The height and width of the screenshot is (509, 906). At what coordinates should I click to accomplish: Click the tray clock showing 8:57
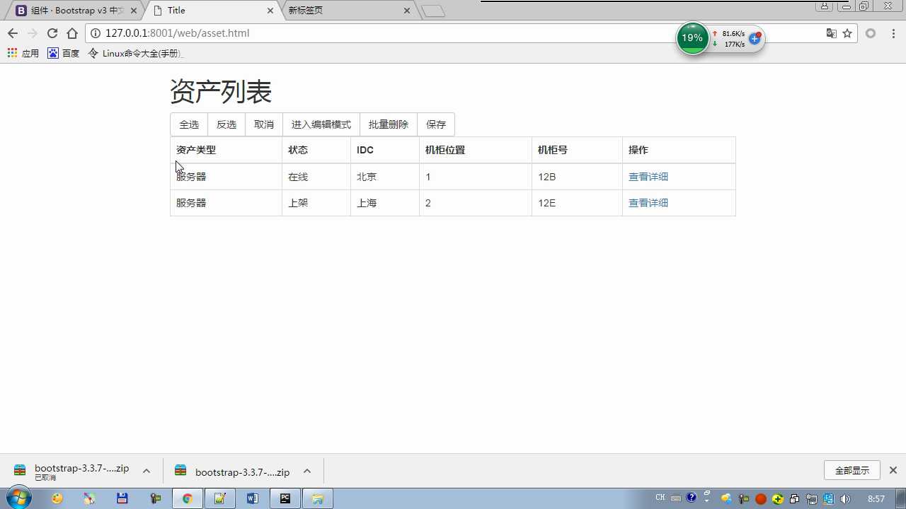tap(876, 498)
